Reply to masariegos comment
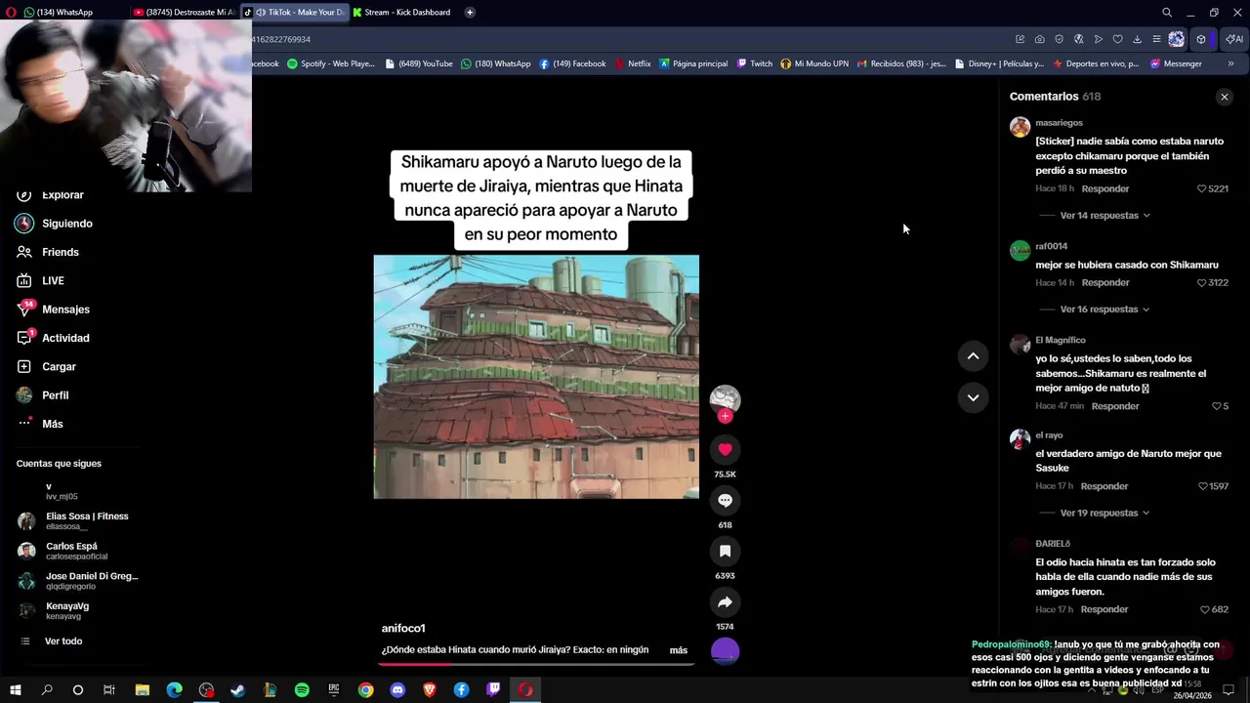1250x703 pixels. [1105, 188]
